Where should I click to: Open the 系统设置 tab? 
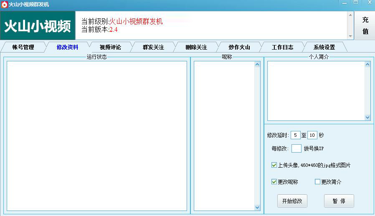pos(324,47)
